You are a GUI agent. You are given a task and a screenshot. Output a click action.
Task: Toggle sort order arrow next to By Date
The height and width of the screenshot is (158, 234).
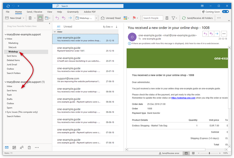(x=116, y=27)
